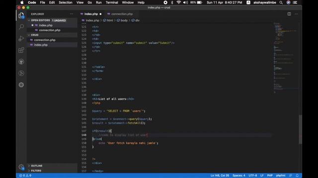
Task: Click the line 148 comment text
Action: coord(123,135)
